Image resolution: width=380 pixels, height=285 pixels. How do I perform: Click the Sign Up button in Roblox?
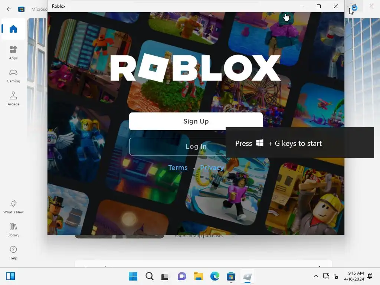coord(196,121)
